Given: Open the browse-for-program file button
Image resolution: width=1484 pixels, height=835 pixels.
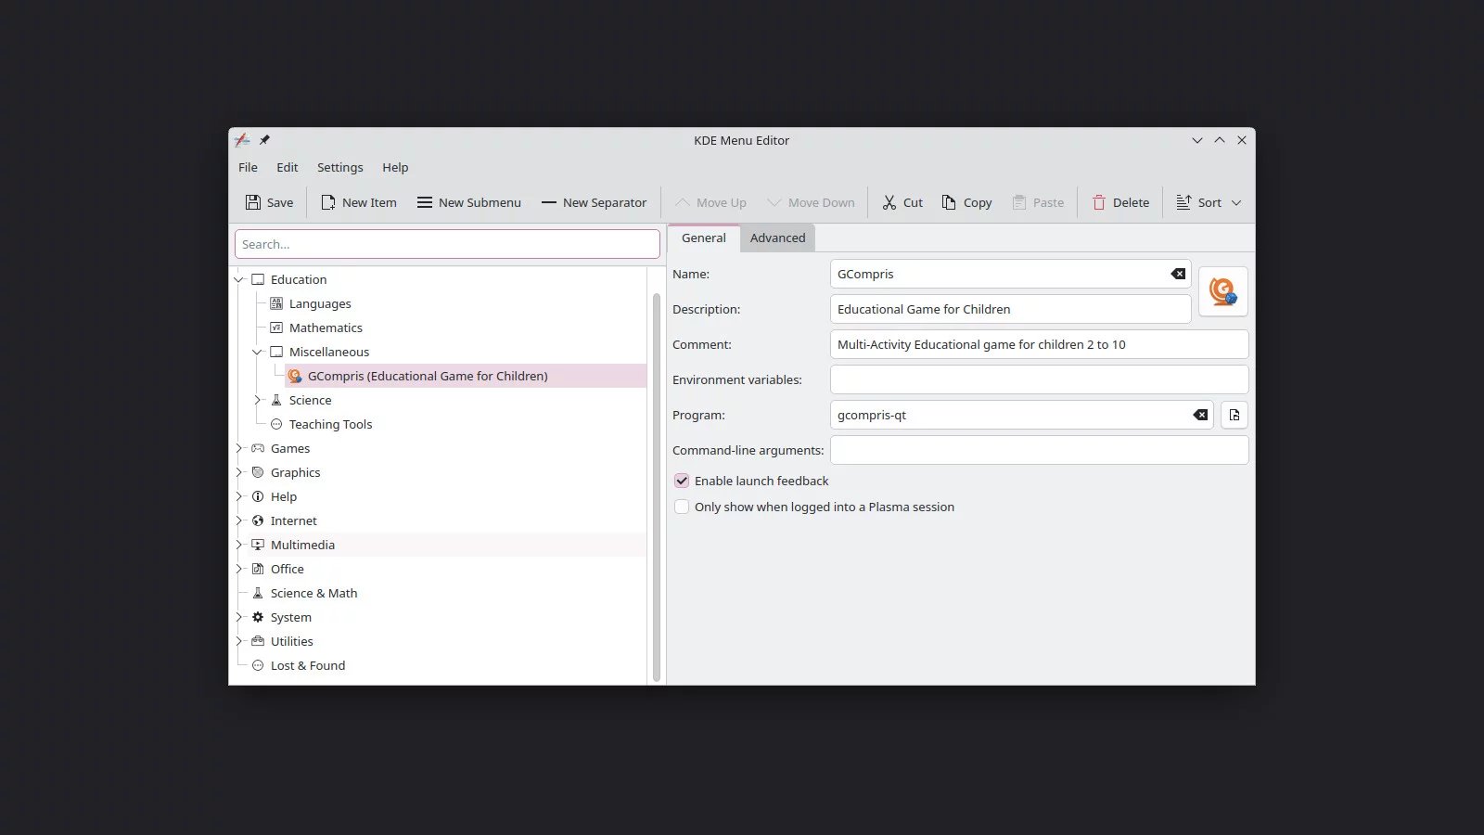Looking at the screenshot, I should (1235, 415).
